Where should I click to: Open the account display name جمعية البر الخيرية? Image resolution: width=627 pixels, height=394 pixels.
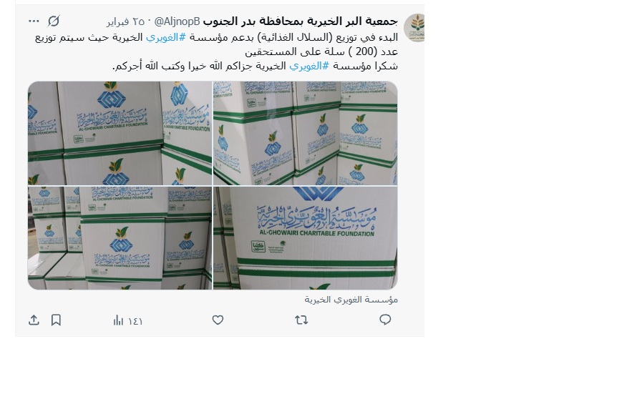pos(301,21)
